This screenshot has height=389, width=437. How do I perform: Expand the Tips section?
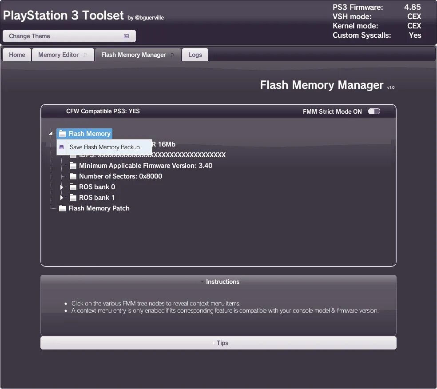[218, 343]
